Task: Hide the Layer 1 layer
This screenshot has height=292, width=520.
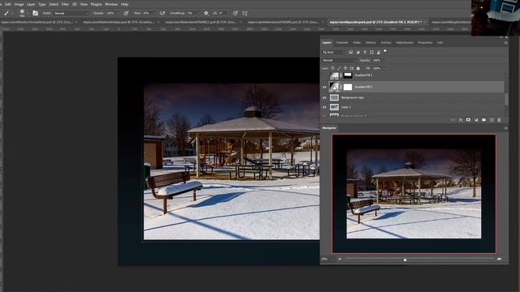Action: click(324, 107)
